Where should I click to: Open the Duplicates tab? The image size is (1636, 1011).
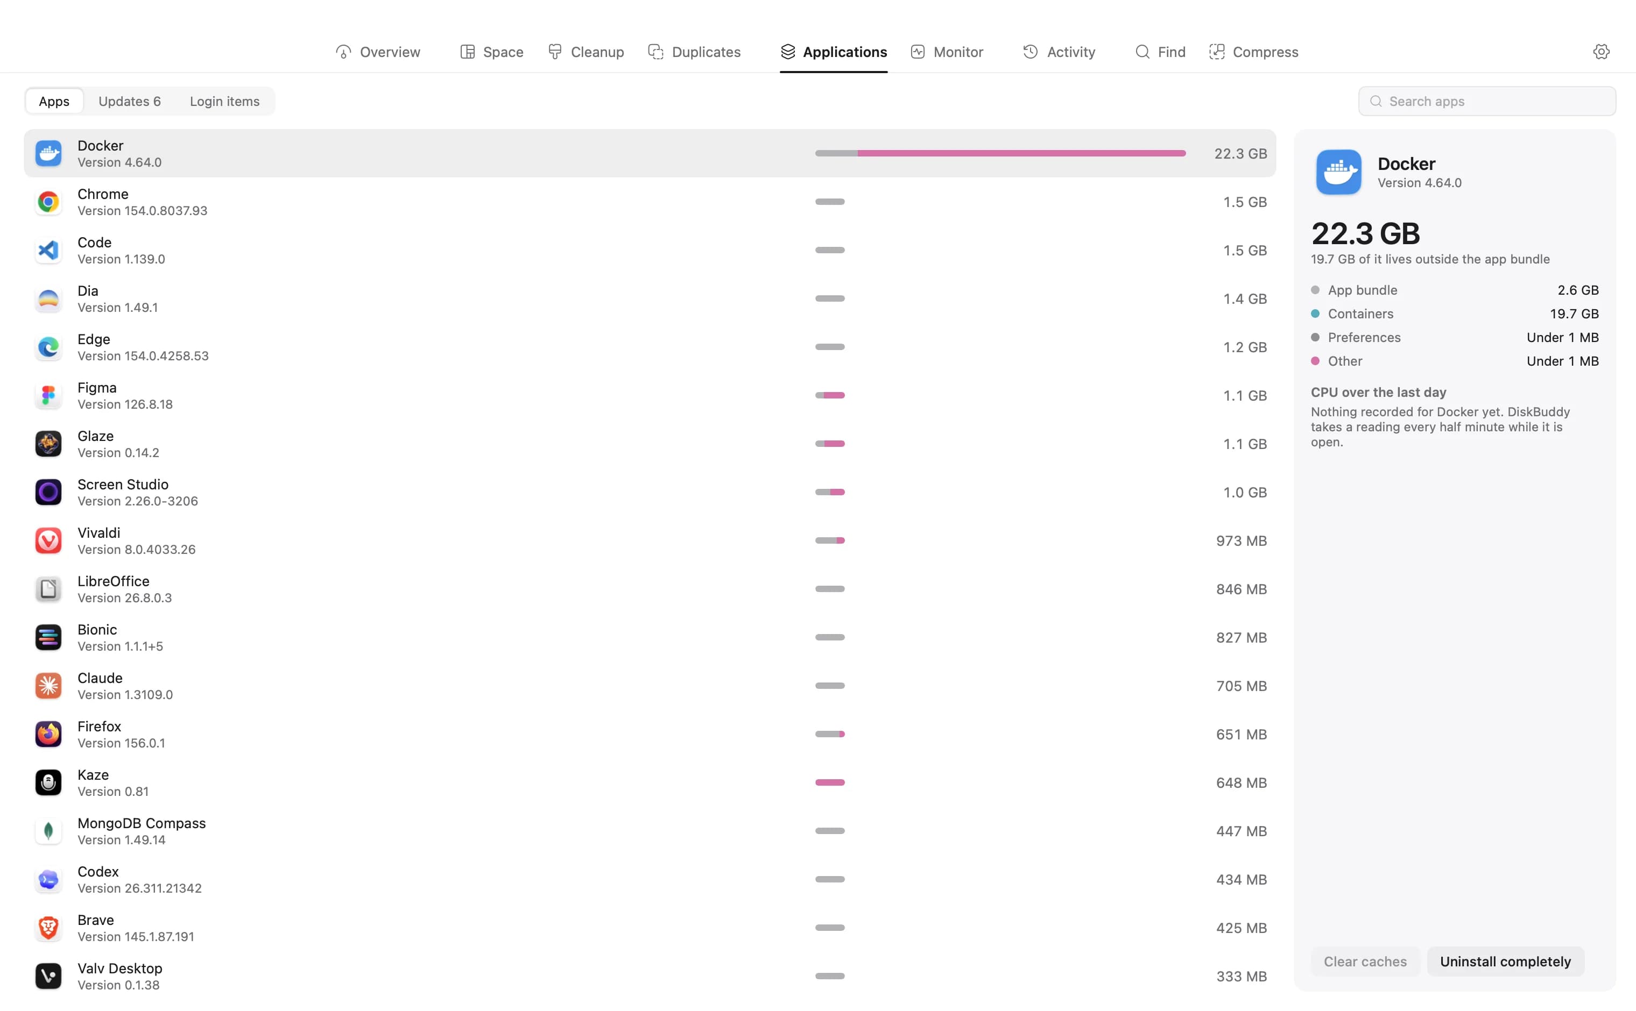click(694, 52)
